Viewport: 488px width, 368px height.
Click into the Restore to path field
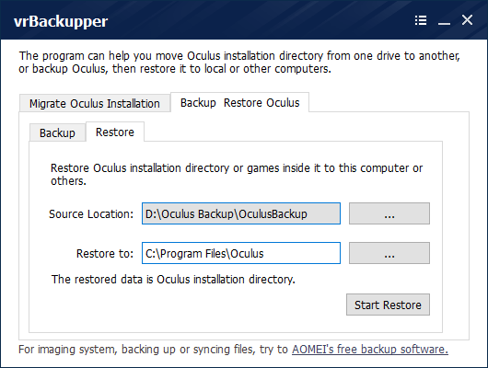coord(241,253)
